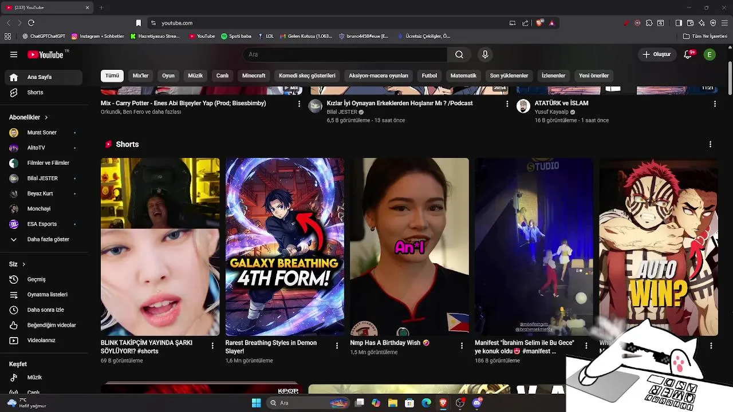This screenshot has height=412, width=733.
Task: Play the Manifest İbrahim Selim short
Action: (x=534, y=247)
